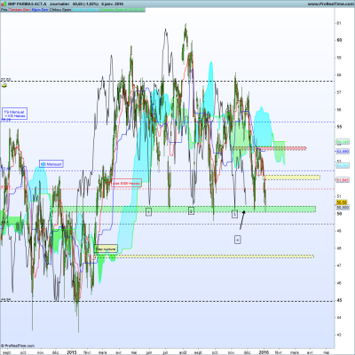Select the 'KS Mensuel' blue text annotation
Image resolution: width=355 pixels, height=355 pixels.
click(51, 164)
